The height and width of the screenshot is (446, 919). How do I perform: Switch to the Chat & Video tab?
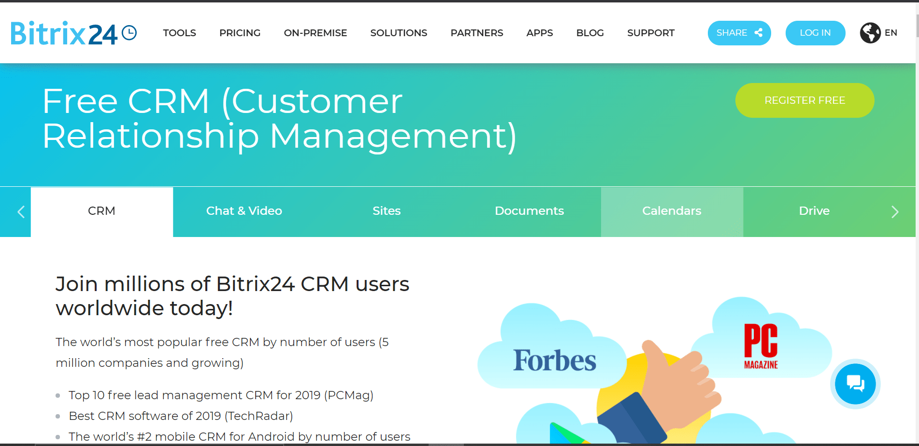244,211
